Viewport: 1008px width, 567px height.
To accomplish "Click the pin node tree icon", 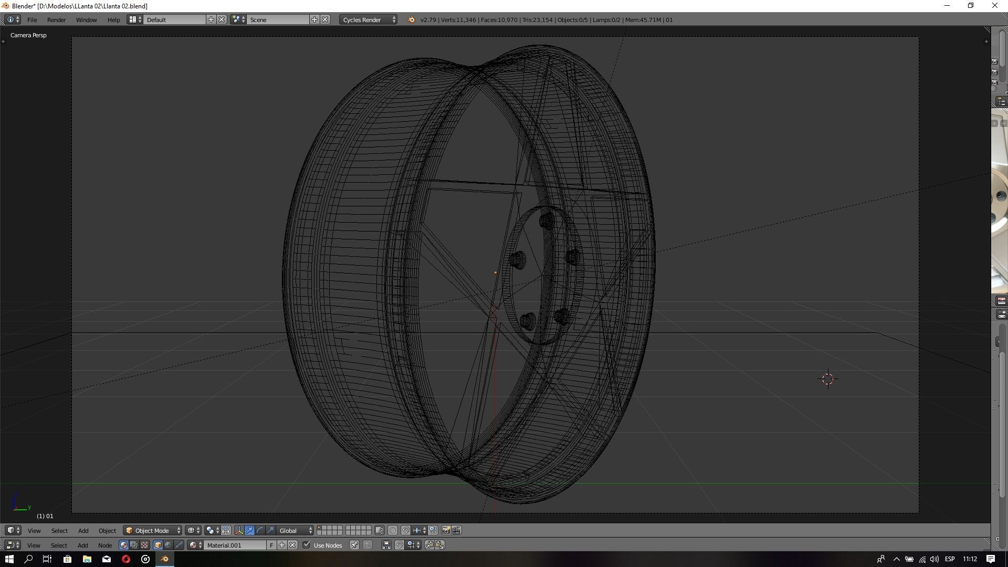I will 354,545.
